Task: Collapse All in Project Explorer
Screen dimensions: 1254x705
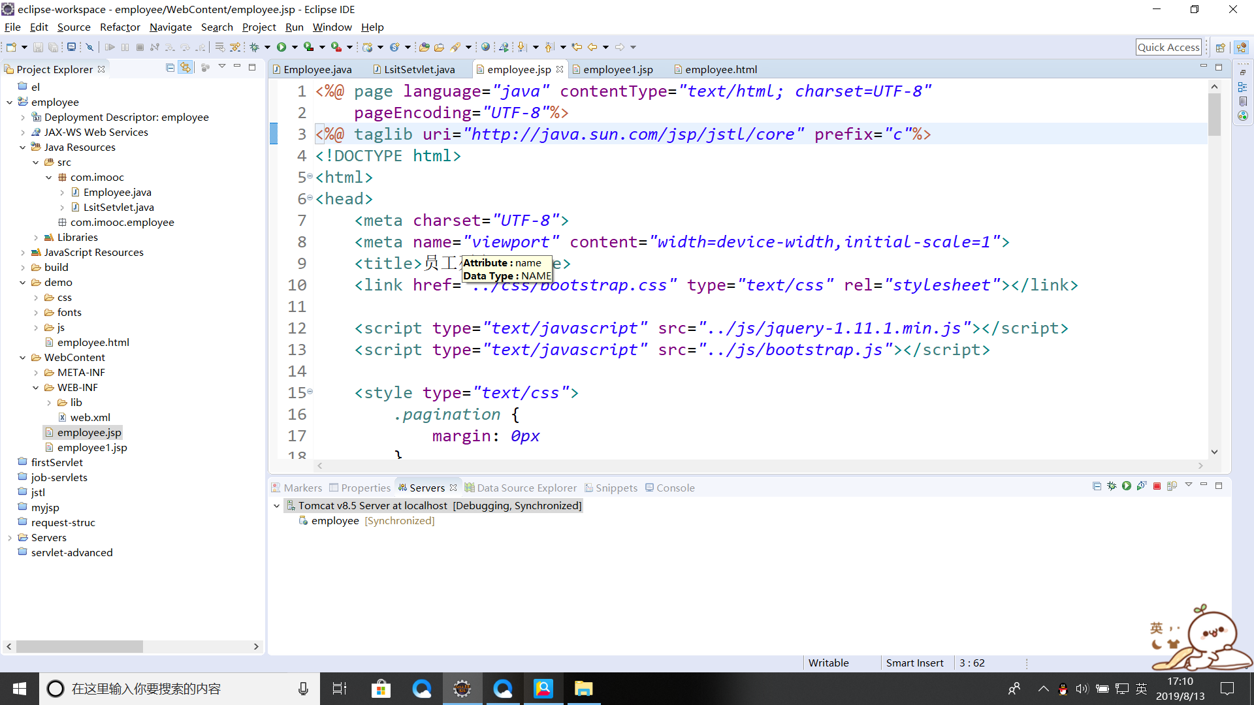Action: pyautogui.click(x=170, y=68)
